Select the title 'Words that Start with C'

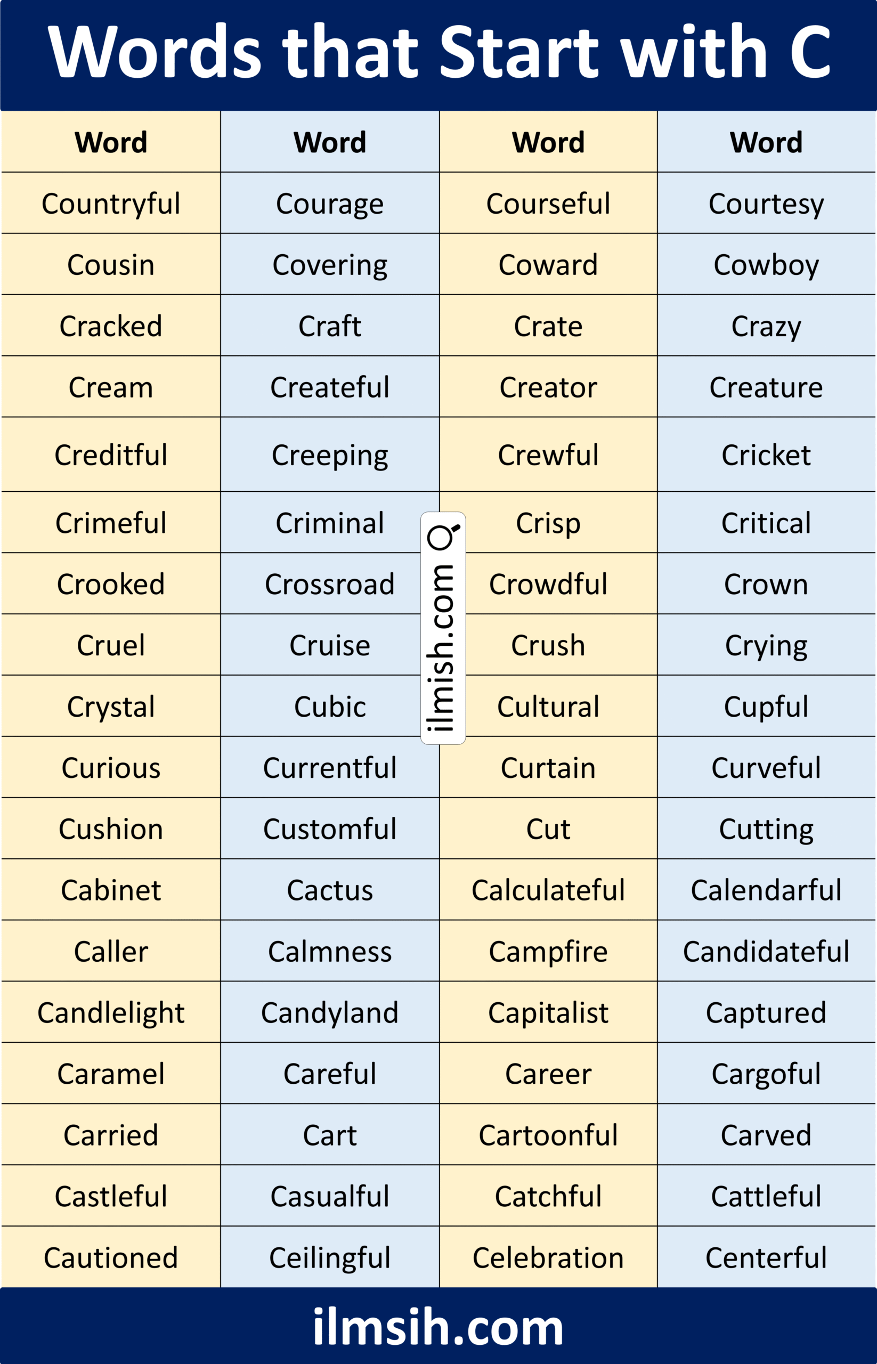[438, 51]
